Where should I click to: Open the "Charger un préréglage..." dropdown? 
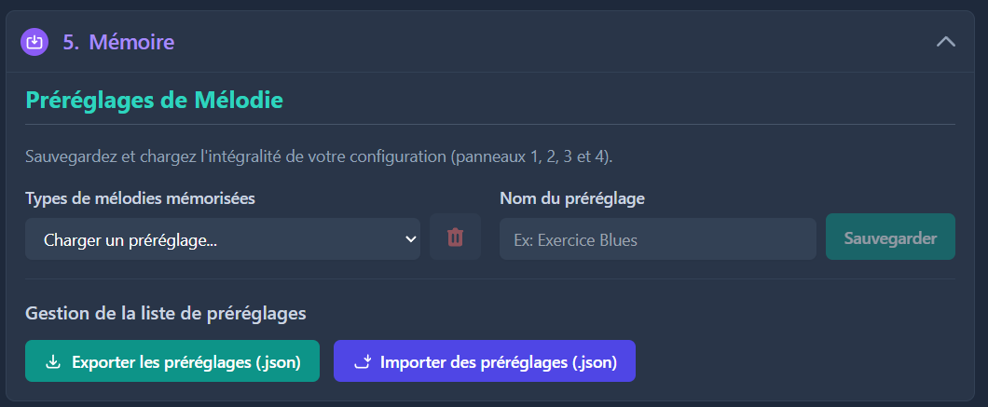[222, 239]
